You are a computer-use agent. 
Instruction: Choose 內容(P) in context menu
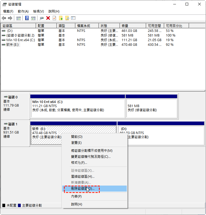pos(95,196)
